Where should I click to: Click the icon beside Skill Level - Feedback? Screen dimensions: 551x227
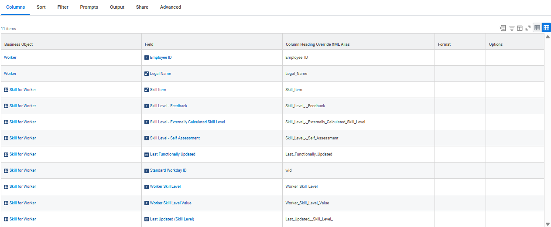coord(147,106)
